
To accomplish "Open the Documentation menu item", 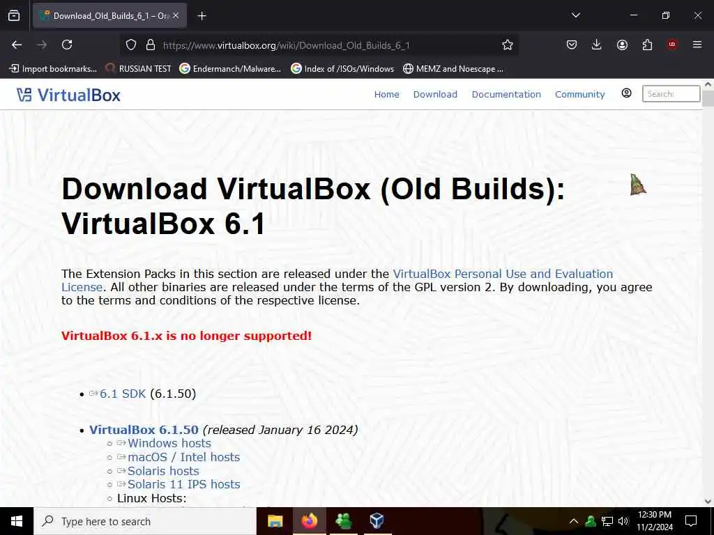I will coord(506,94).
